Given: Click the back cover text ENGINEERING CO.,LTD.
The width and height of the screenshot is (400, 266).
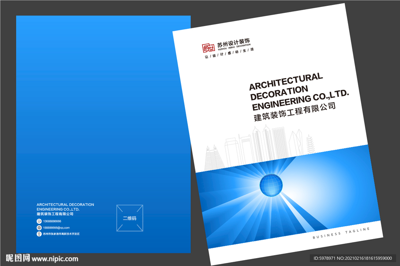Looking at the screenshot, I should point(58,209).
